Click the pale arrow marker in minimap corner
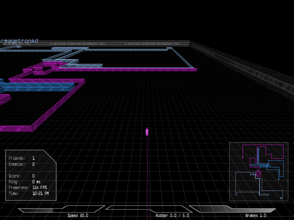 [281, 197]
